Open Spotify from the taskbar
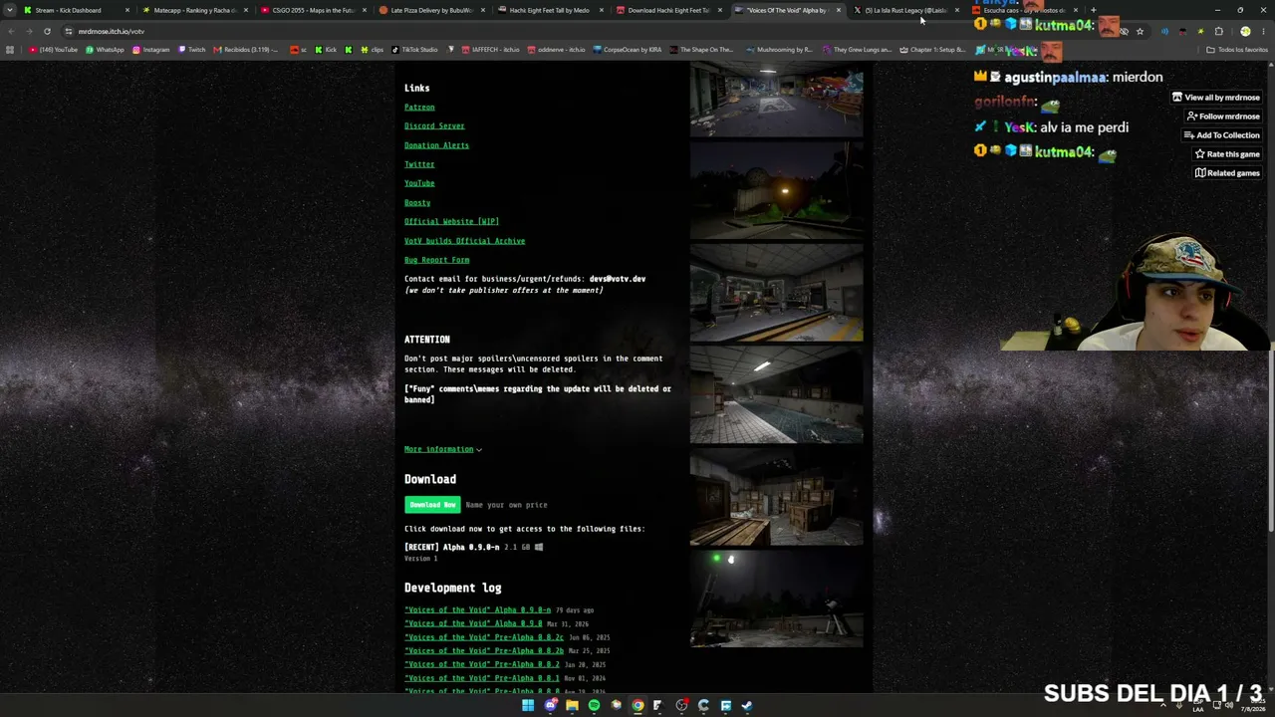Image resolution: width=1275 pixels, height=717 pixels. [x=594, y=706]
